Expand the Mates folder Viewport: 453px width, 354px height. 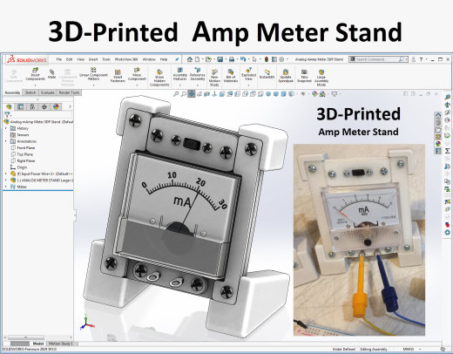[6, 187]
